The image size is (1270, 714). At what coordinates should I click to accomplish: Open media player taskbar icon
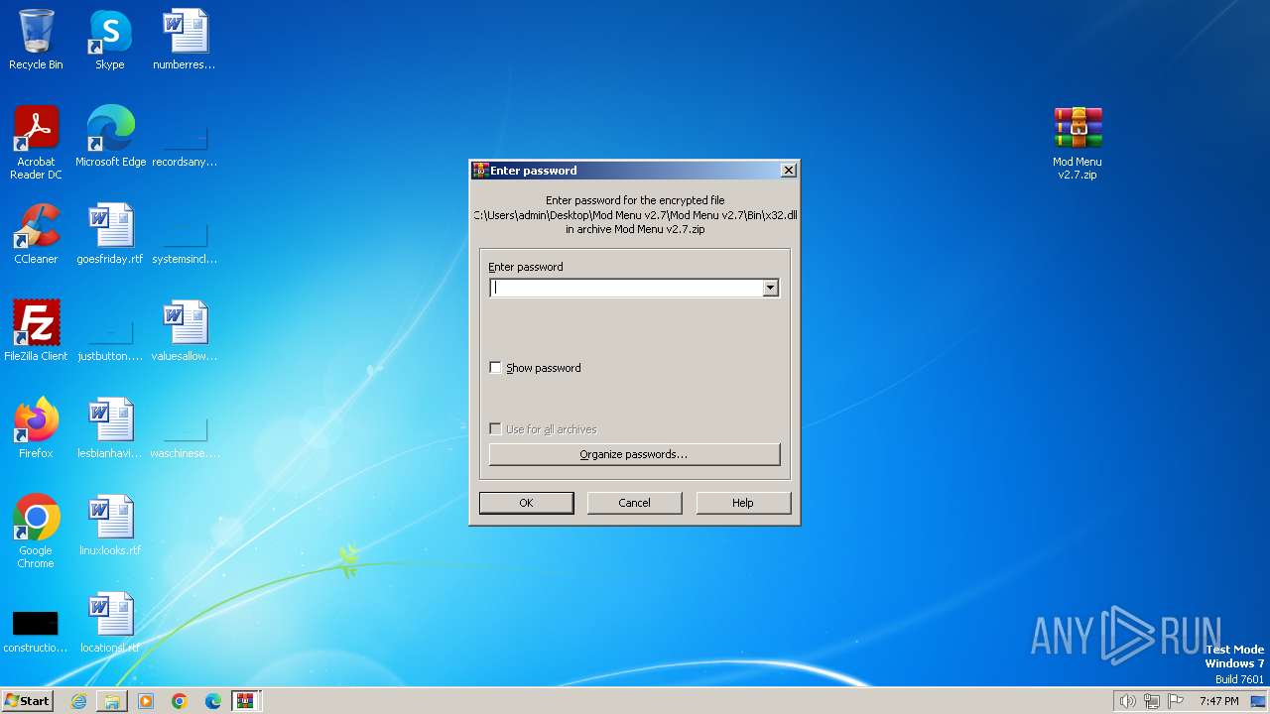(x=146, y=701)
